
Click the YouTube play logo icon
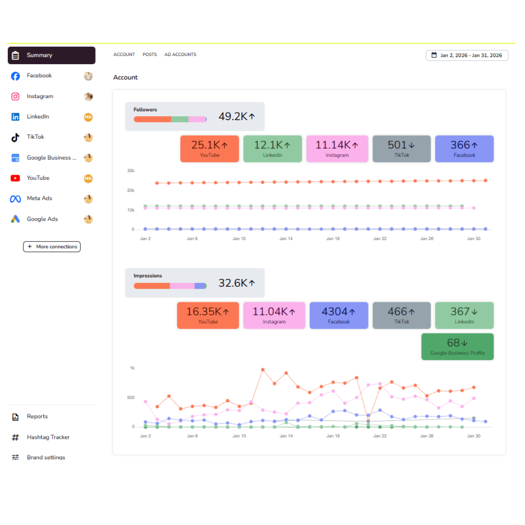[x=16, y=178]
